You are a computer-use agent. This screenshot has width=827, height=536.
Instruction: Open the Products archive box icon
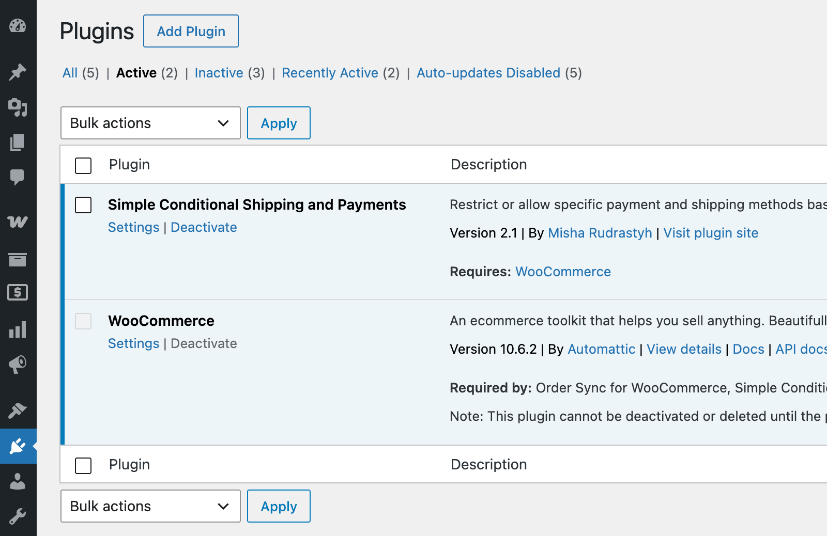pyautogui.click(x=18, y=259)
